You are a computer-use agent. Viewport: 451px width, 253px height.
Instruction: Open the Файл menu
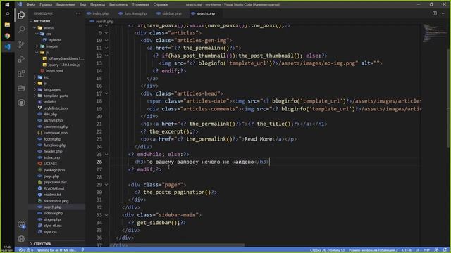[31, 4]
